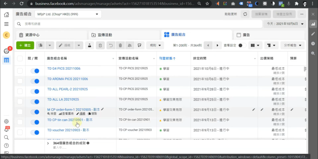Click the duplicate copy icon in toolbar
The image size is (318, 159).
(40, 46)
